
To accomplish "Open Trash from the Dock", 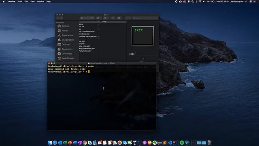I will [x=209, y=143].
